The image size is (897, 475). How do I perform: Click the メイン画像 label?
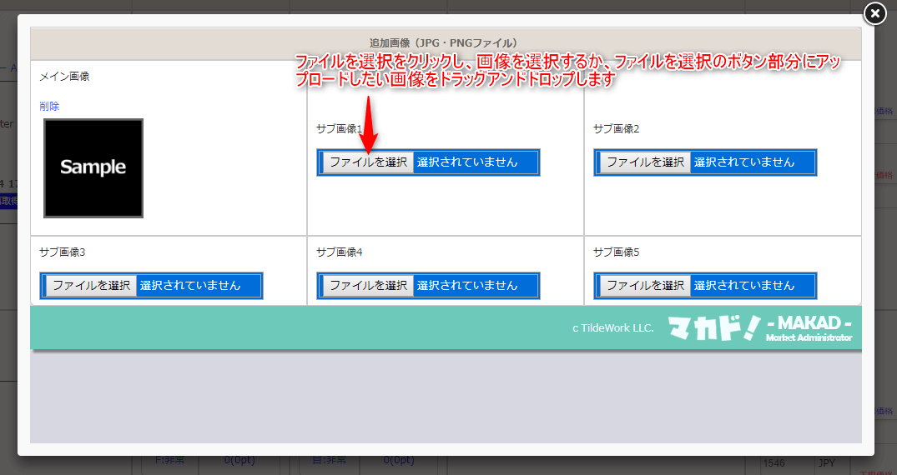click(x=64, y=77)
